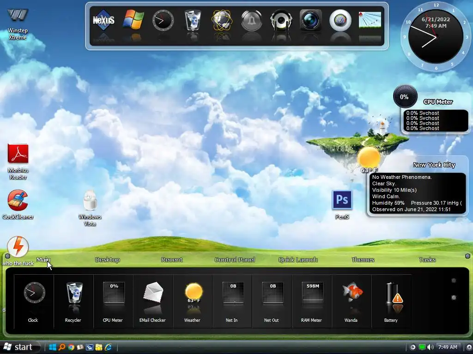The height and width of the screenshot is (354, 473).
Task: Click the Weather module in the shelf
Action: (x=193, y=301)
